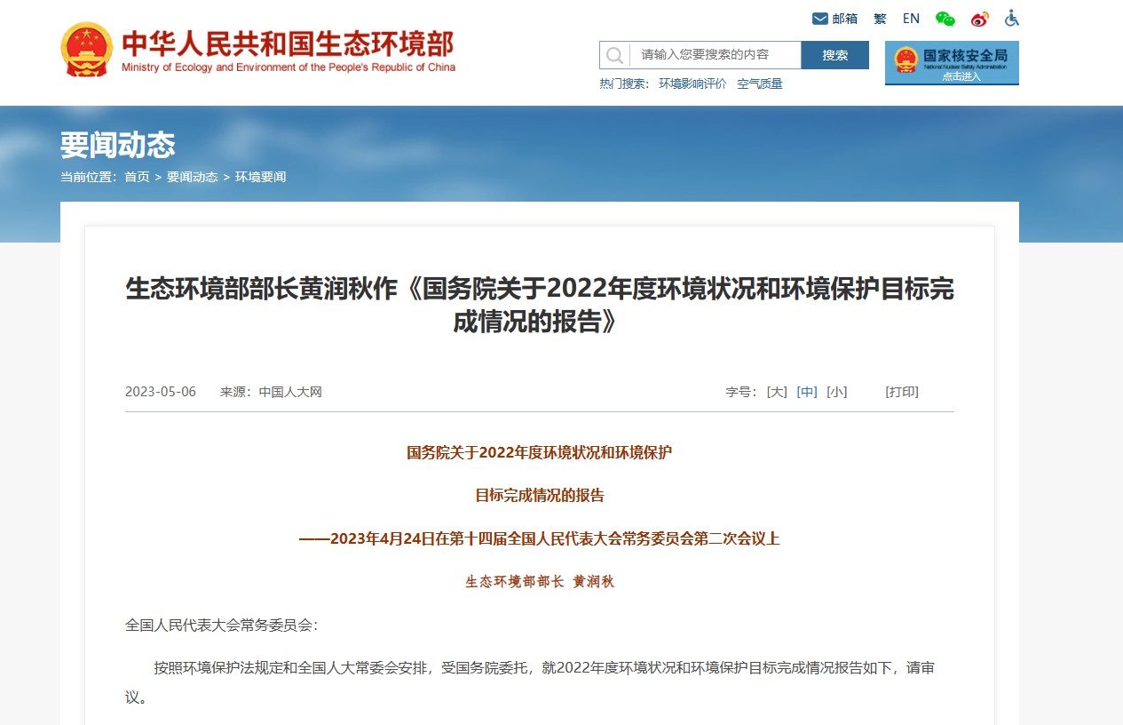
Task: Set font size to [大]
Action: 777,392
